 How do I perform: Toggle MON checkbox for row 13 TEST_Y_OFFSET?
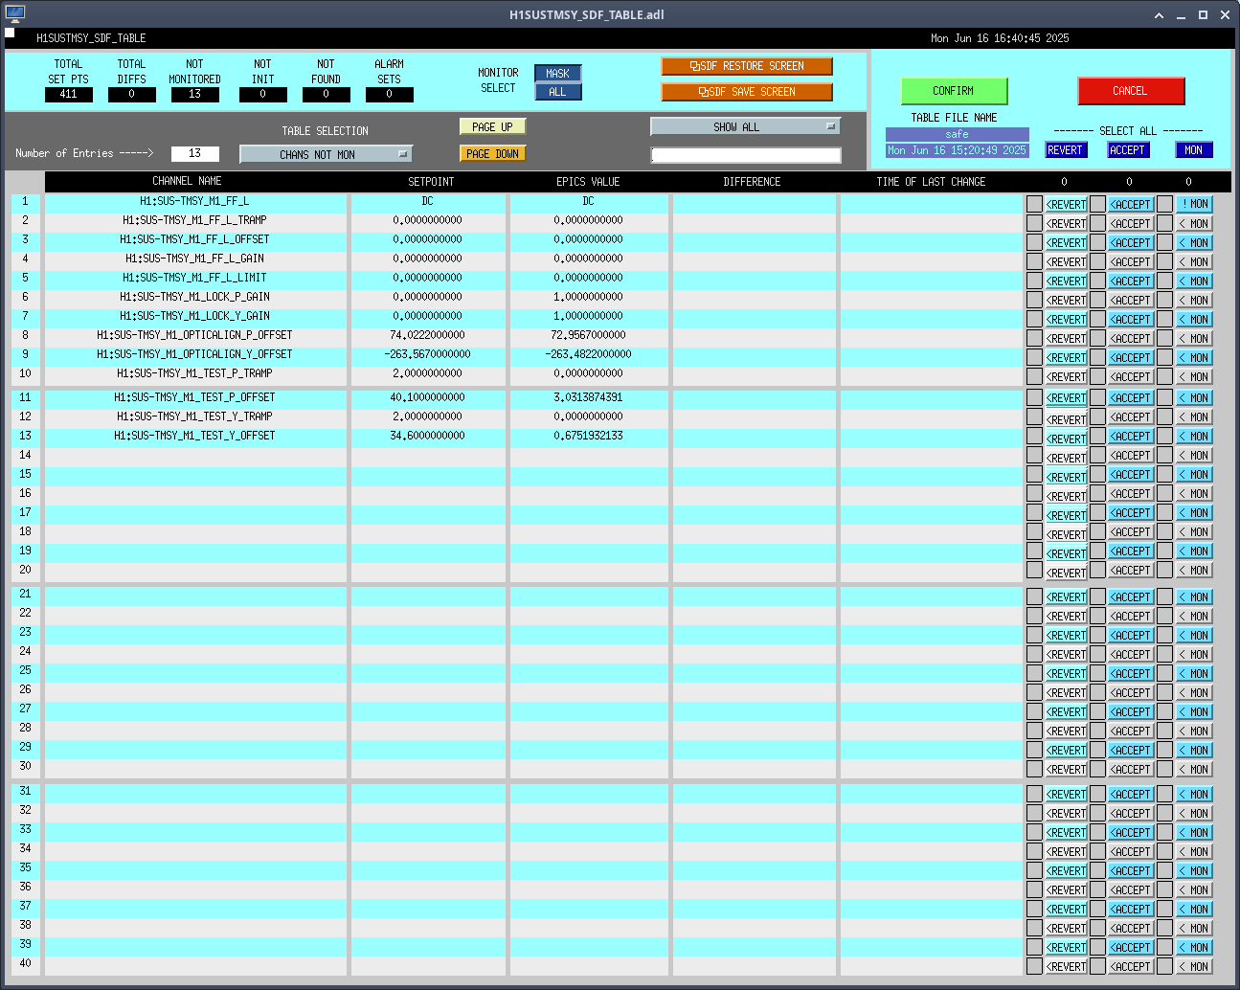[1164, 436]
